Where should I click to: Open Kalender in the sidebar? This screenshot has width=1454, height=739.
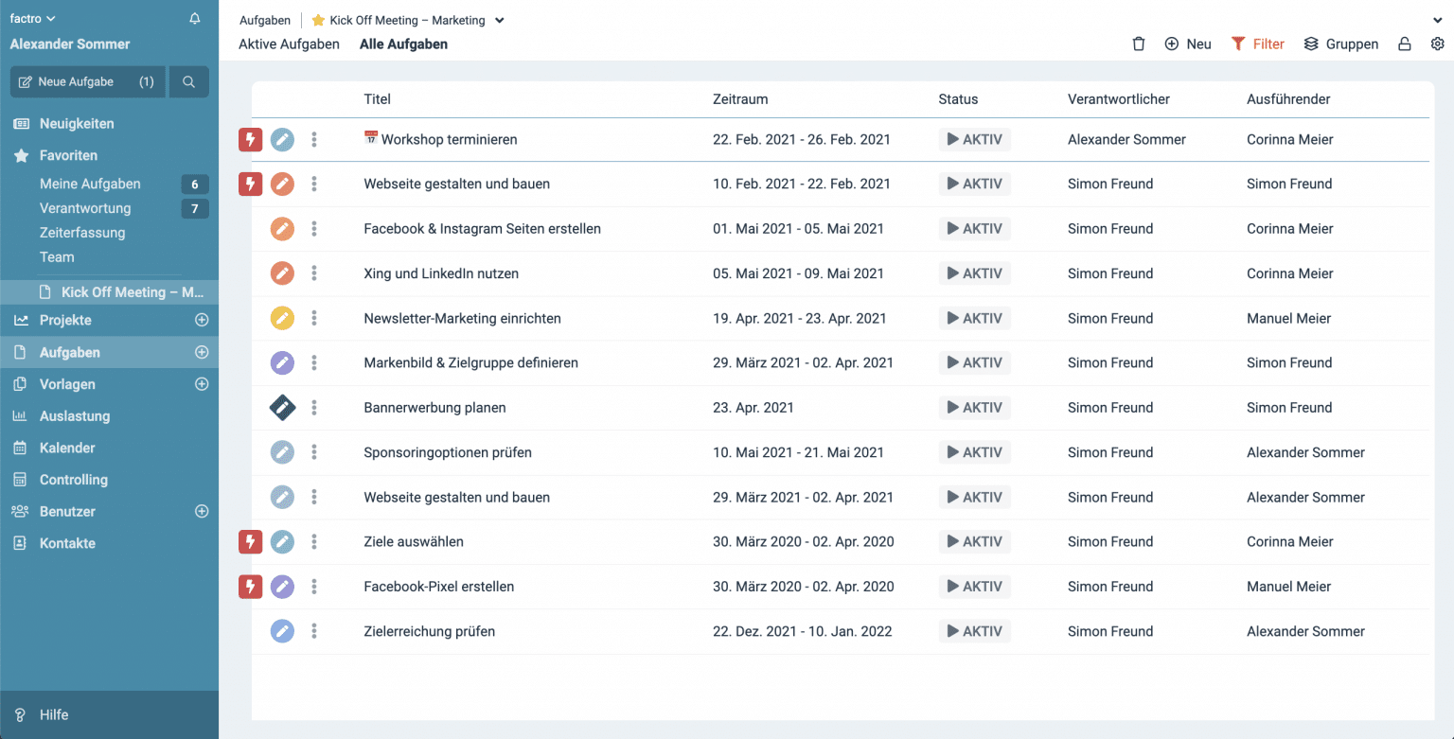point(67,449)
